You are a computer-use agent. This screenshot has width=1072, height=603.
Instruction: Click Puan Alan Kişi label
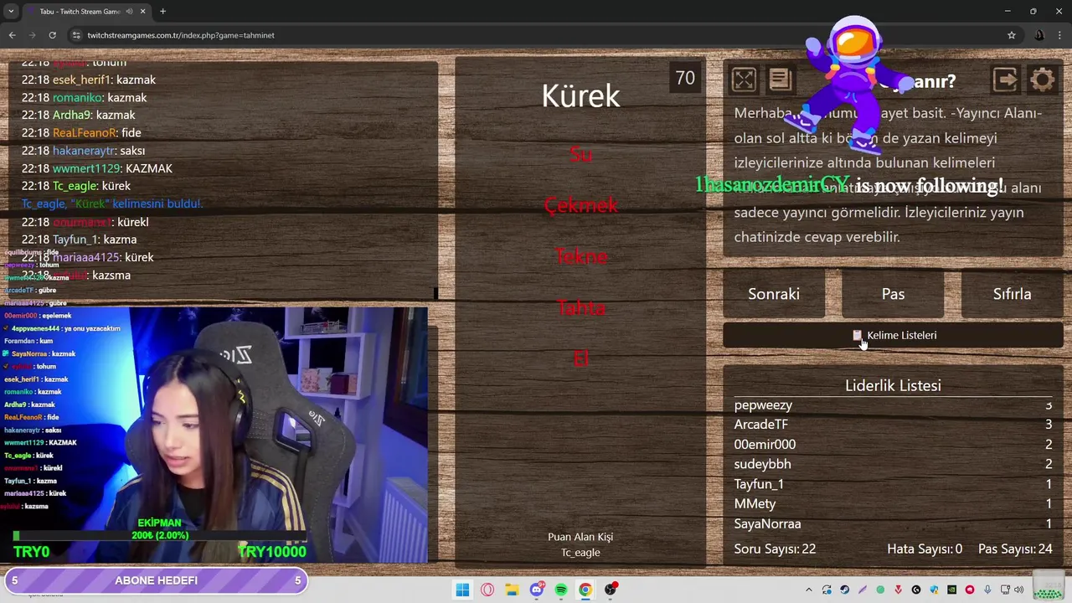(x=580, y=537)
